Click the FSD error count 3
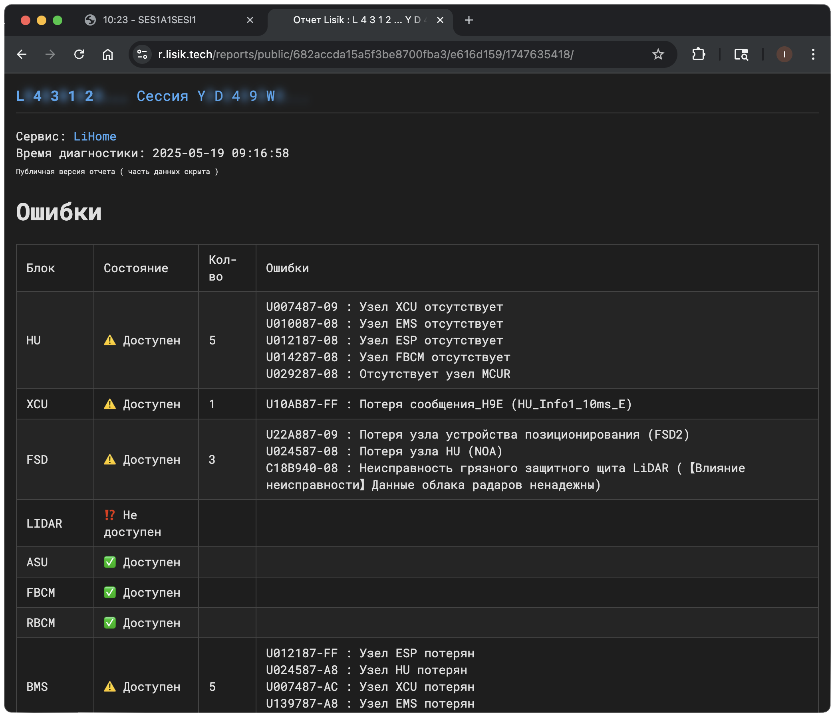 [x=212, y=459]
